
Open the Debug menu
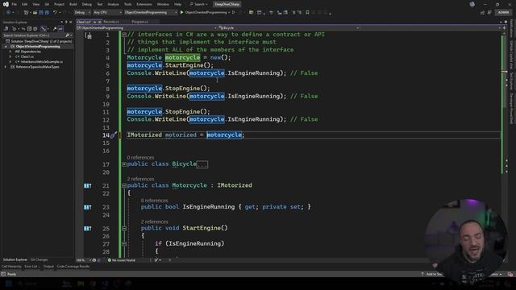pos(87,4)
